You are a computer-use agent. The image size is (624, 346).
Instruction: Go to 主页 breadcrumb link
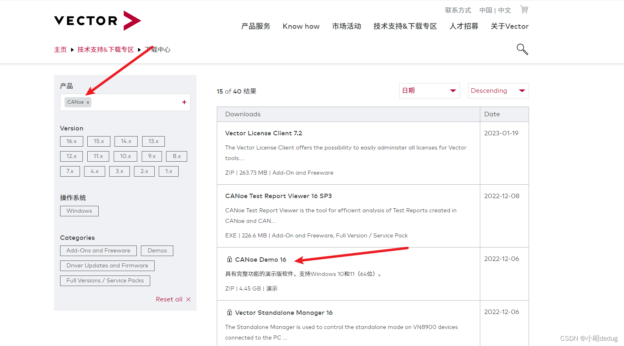click(x=60, y=49)
